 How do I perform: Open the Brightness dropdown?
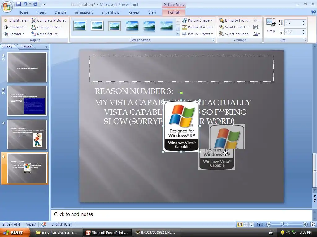[x=17, y=20]
